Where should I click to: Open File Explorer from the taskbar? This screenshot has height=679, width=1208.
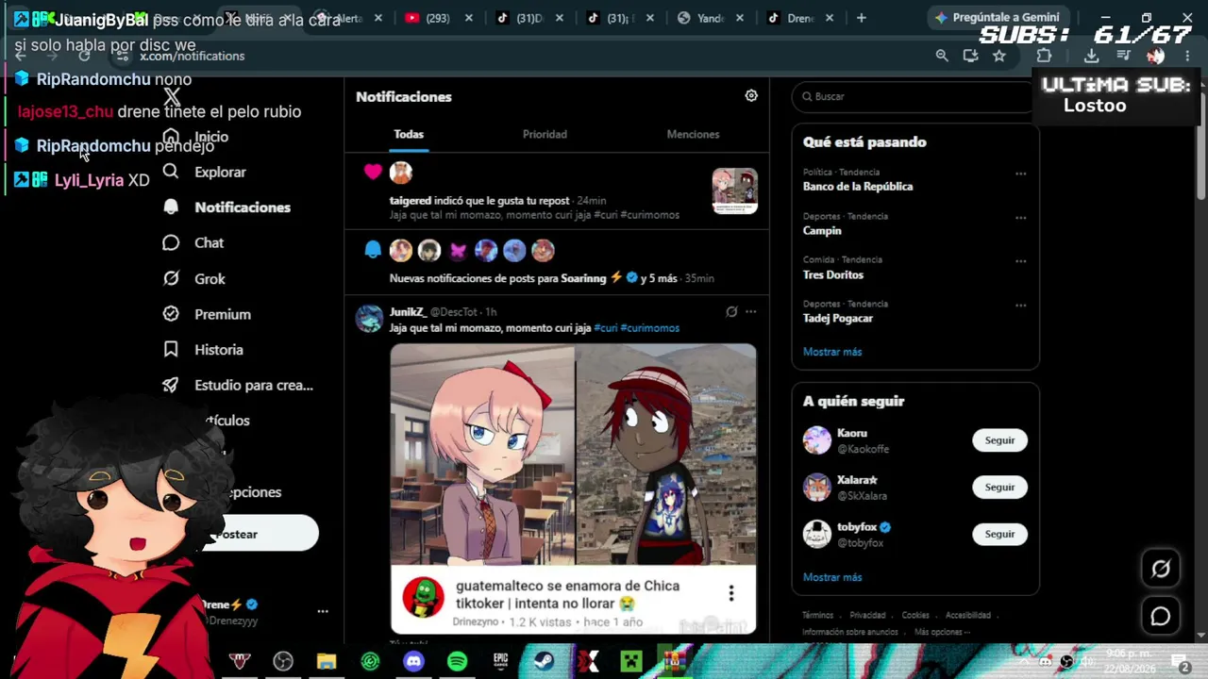point(327,661)
